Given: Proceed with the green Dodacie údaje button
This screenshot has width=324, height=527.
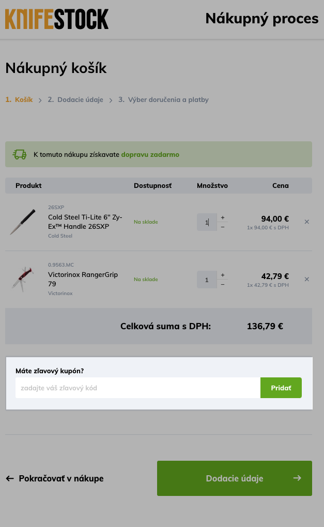Looking at the screenshot, I should 235,478.
